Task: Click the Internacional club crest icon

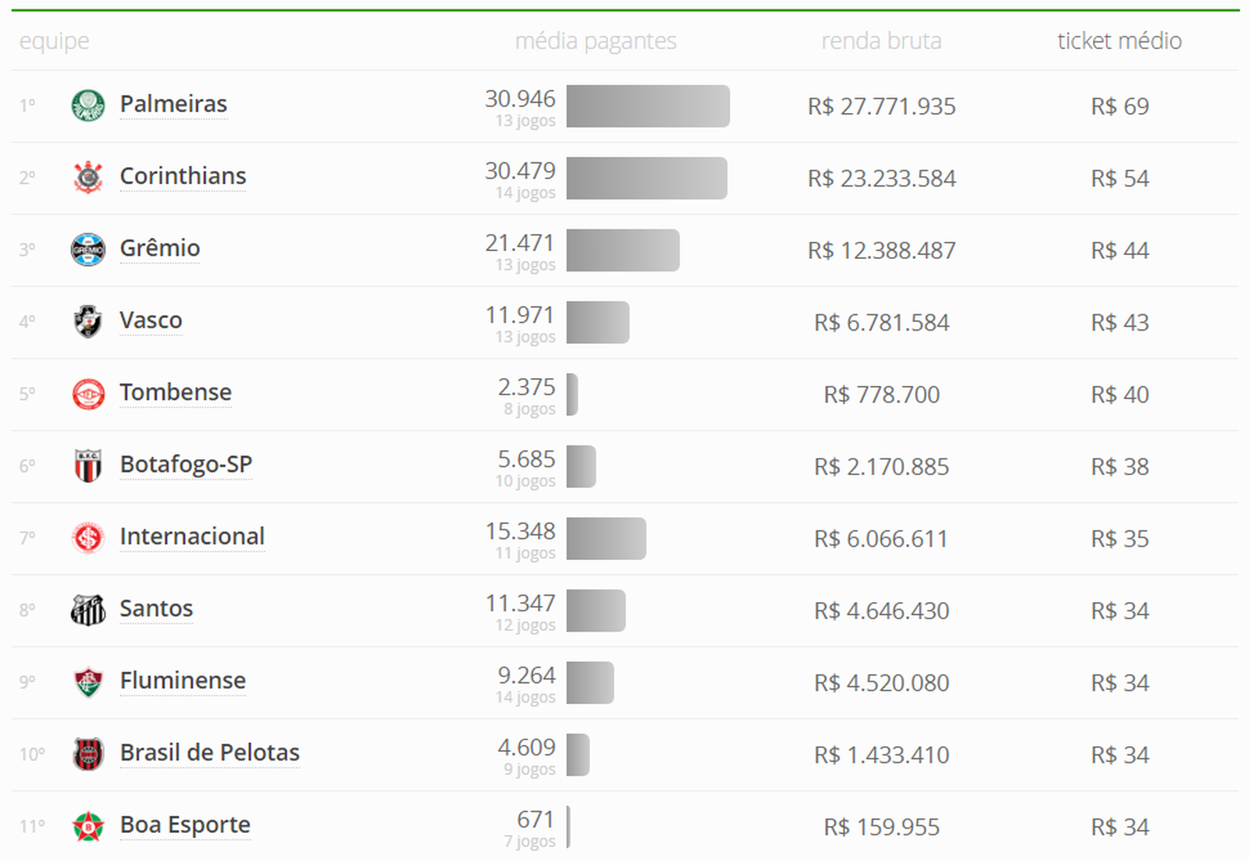Action: (x=88, y=538)
